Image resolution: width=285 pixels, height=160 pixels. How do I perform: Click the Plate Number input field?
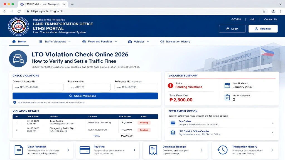pyautogui.click(x=89, y=87)
